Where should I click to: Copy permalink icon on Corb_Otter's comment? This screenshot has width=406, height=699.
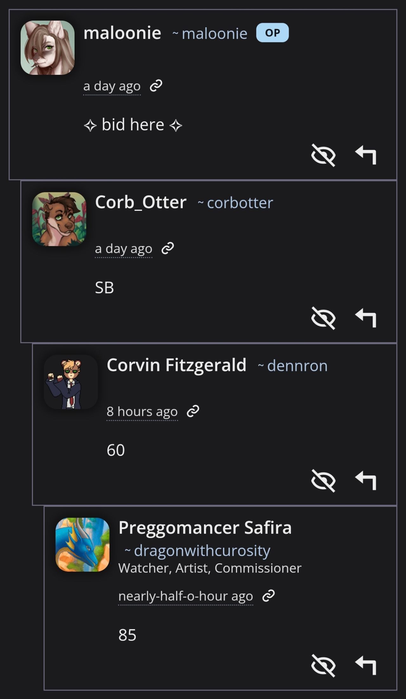click(168, 248)
